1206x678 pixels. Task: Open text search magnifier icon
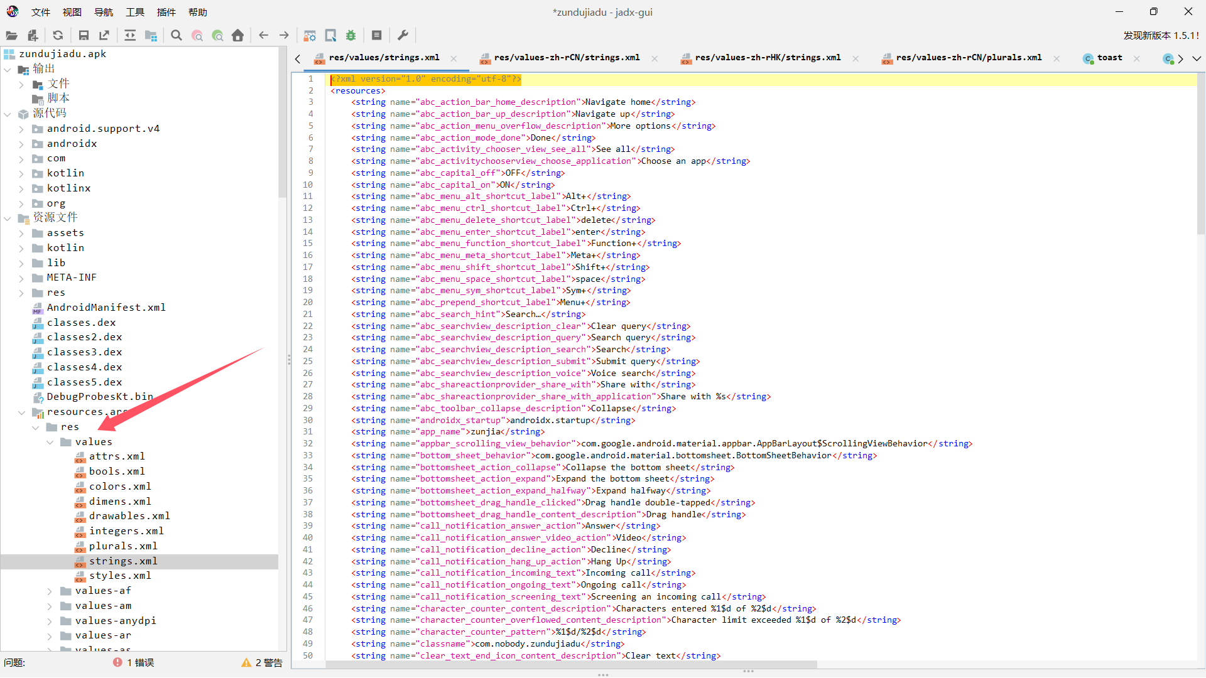click(x=177, y=36)
